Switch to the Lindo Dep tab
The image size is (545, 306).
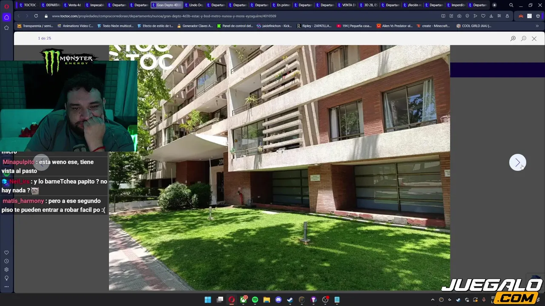point(194,5)
